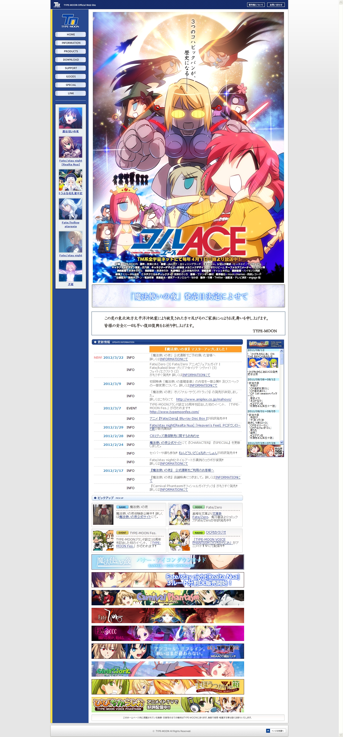Click the orange マスターアップしました banner
This screenshot has width=343, height=737.
(x=195, y=349)
